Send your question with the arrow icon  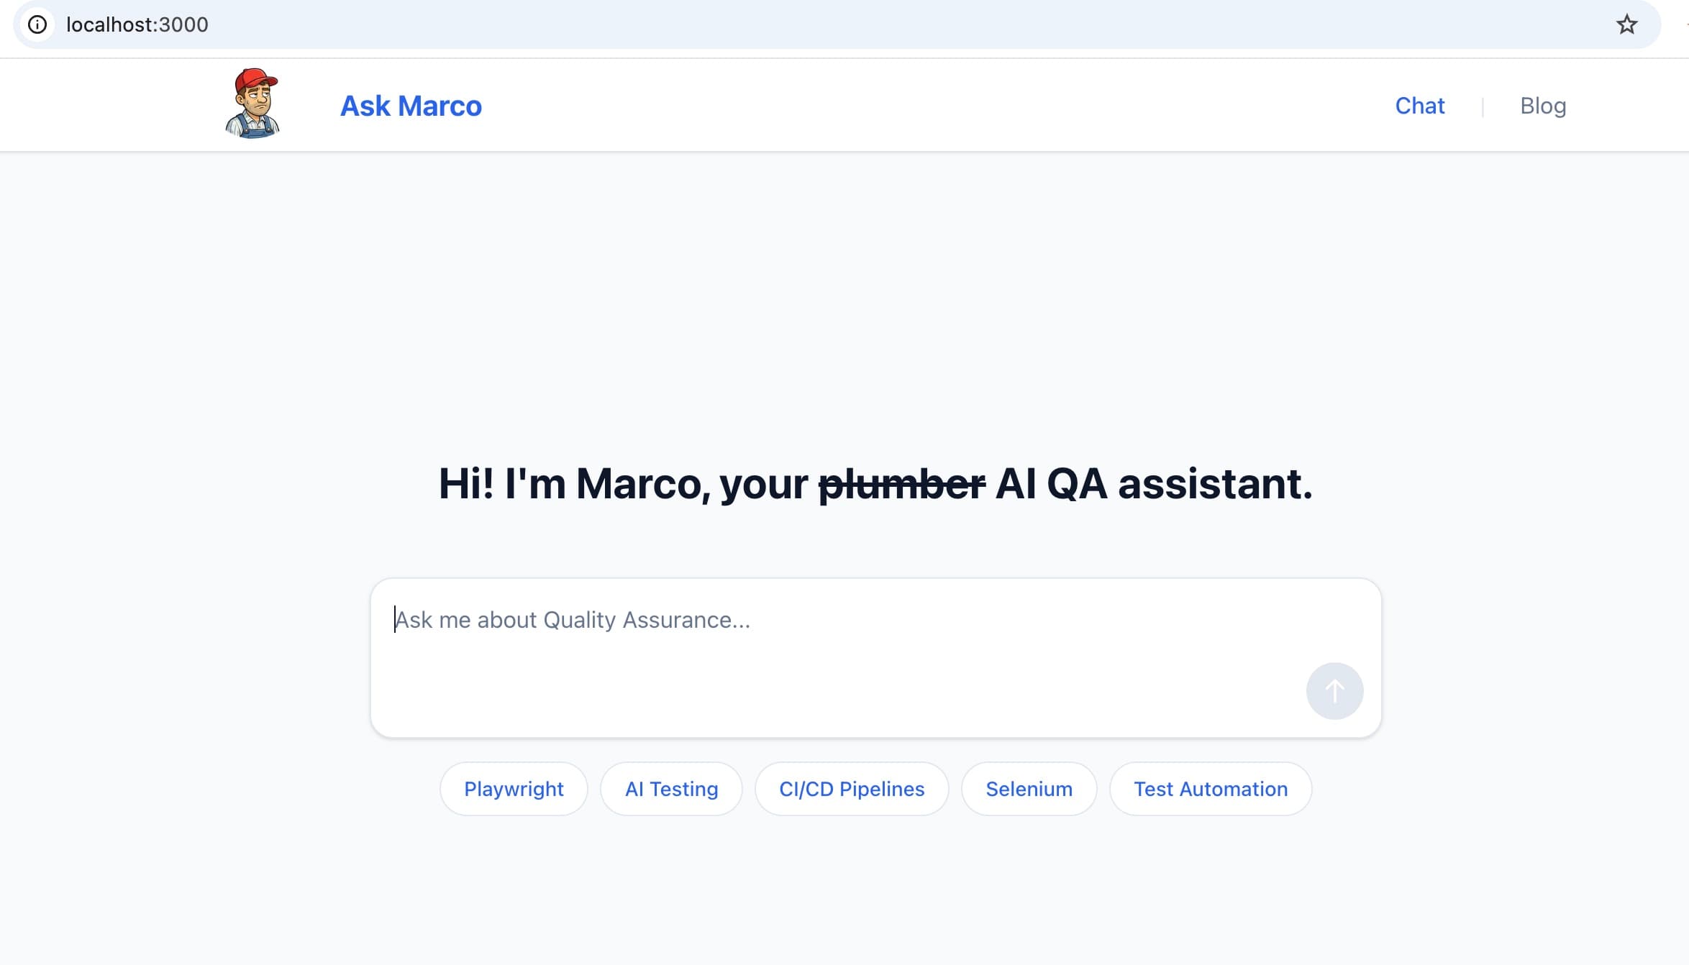pos(1334,690)
